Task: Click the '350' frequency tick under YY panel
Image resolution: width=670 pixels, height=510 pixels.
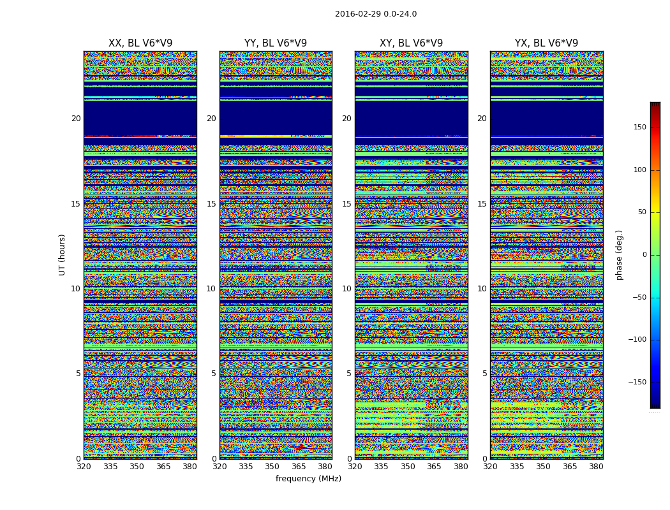Action: point(272,467)
